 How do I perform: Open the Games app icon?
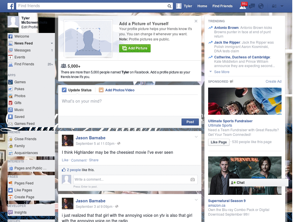click(10, 82)
